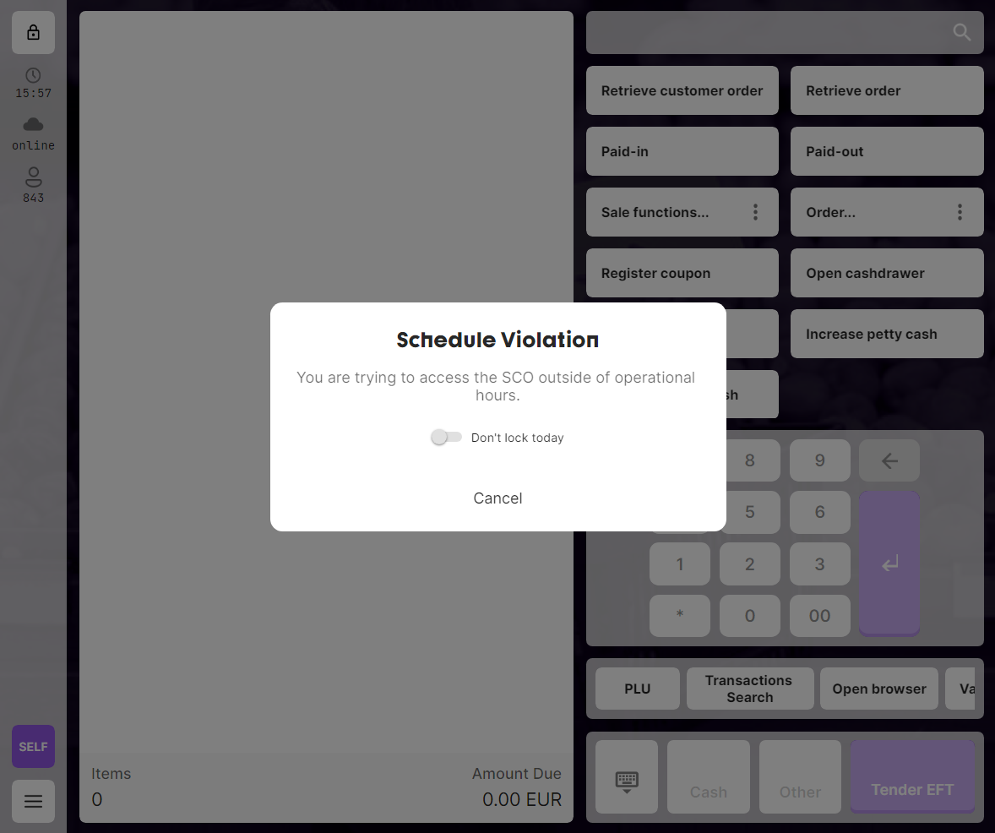Click the purple enter key on numpad
Image resolution: width=995 pixels, height=833 pixels.
click(889, 563)
